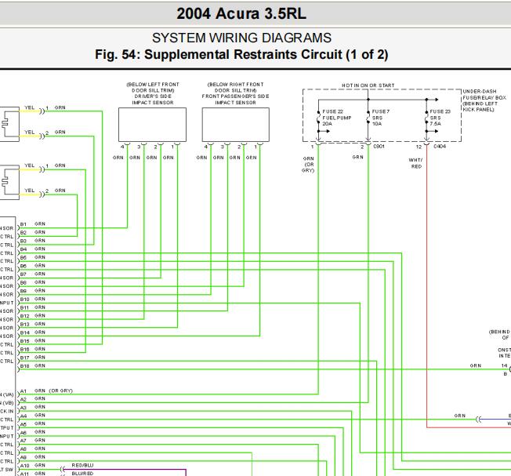Click the "Fig. 54: Supplemental Restraints Circuit" caption
The width and height of the screenshot is (511, 476).
[241, 54]
